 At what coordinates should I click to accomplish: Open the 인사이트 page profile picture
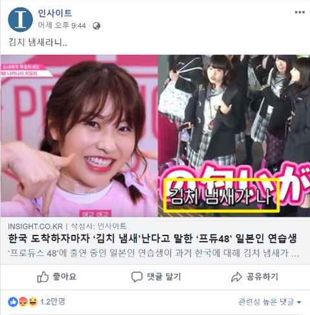(21, 19)
